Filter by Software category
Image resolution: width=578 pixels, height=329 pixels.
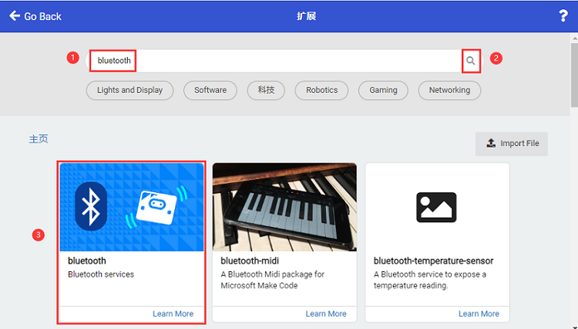tap(210, 90)
